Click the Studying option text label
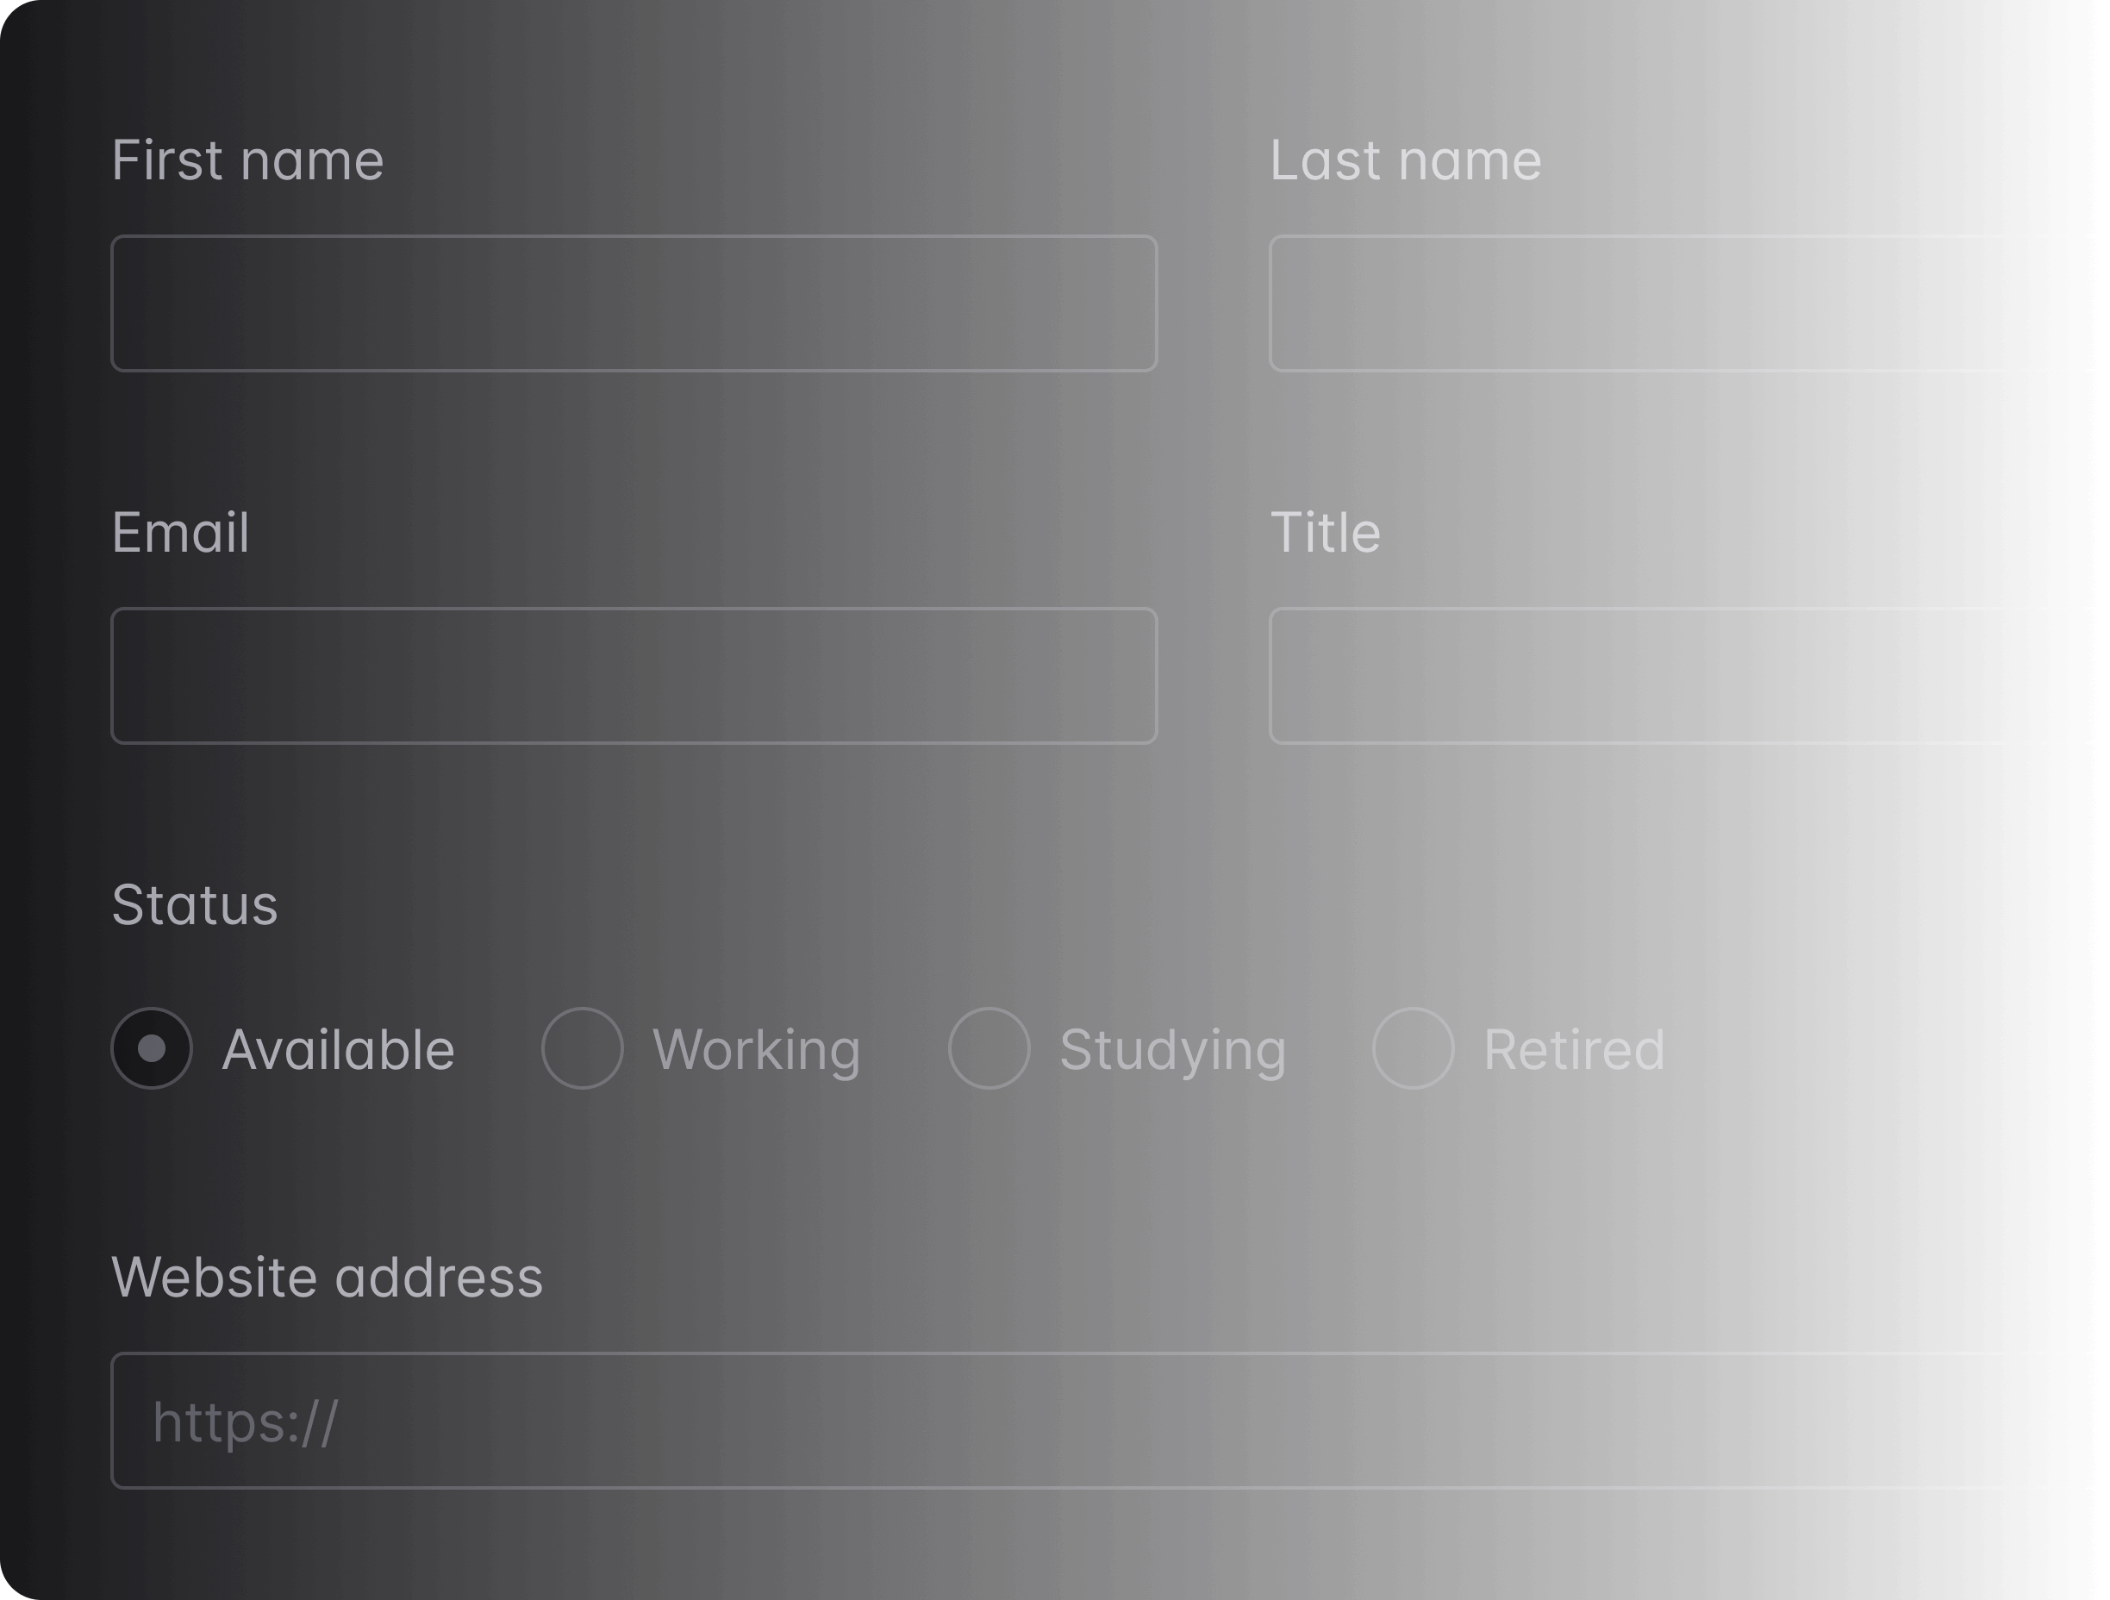The width and height of the screenshot is (2110, 1600). tap(1173, 1049)
